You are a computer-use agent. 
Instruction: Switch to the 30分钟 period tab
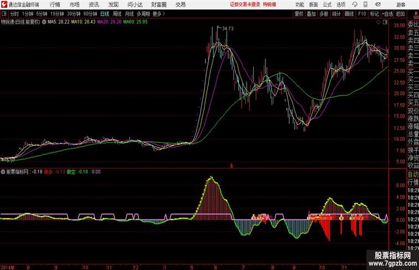(74, 14)
